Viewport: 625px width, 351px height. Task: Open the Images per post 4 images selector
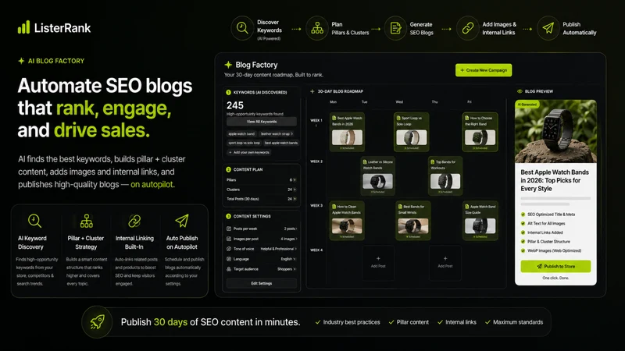[x=288, y=239]
